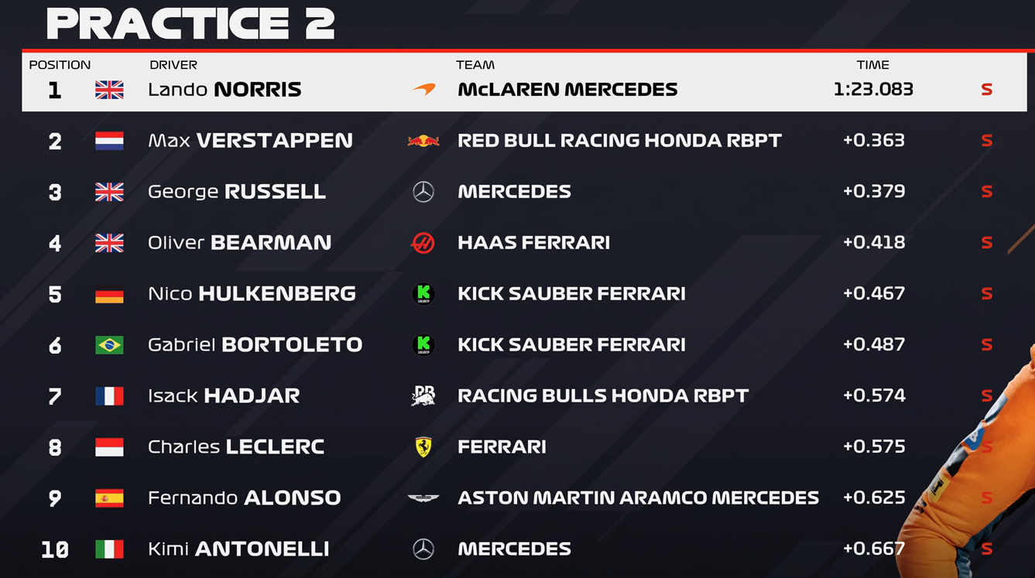
Task: Click the DRIVER column header
Action: point(173,65)
